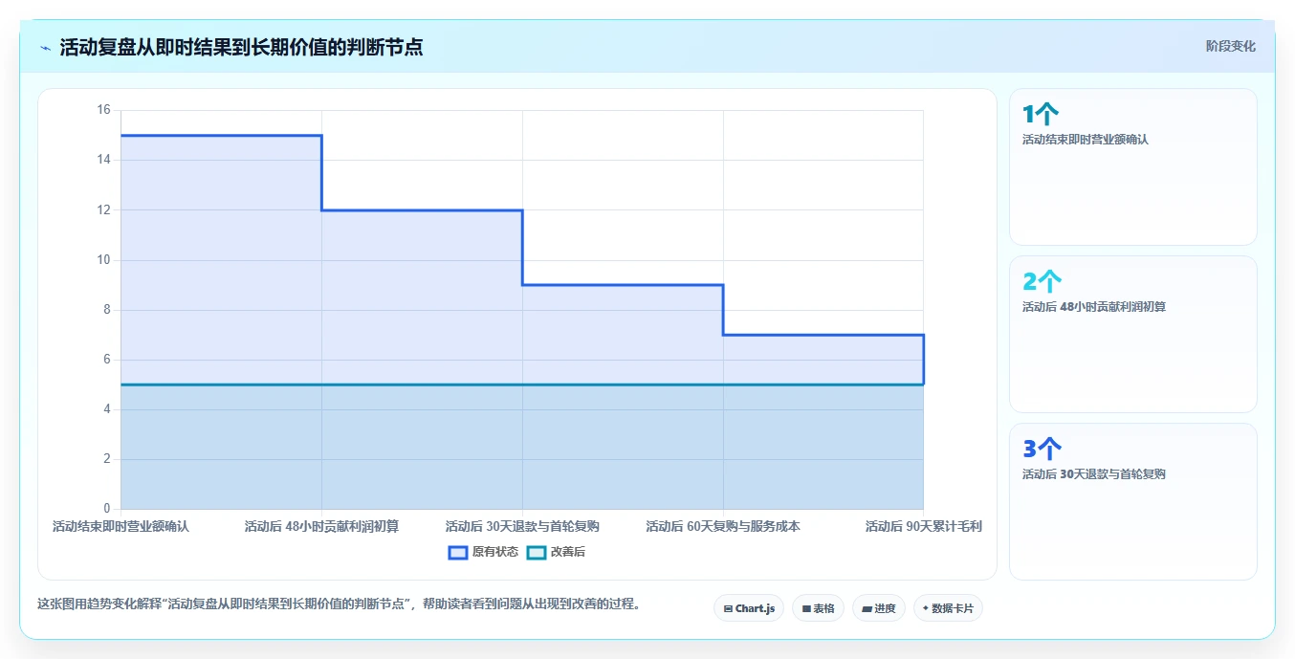Click the description sentence below the chart
This screenshot has width=1295, height=659.
point(339,604)
